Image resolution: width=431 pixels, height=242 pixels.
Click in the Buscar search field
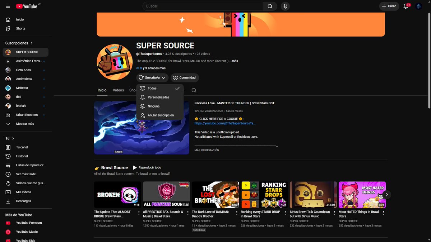click(x=203, y=6)
